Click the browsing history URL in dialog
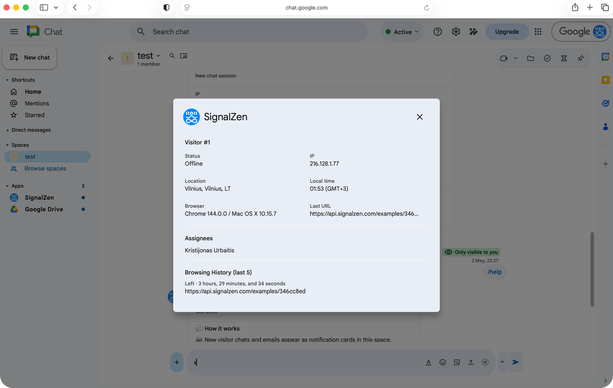The height and width of the screenshot is (388, 613). pyautogui.click(x=245, y=291)
